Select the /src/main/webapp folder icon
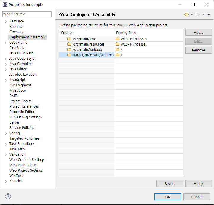 (69, 50)
